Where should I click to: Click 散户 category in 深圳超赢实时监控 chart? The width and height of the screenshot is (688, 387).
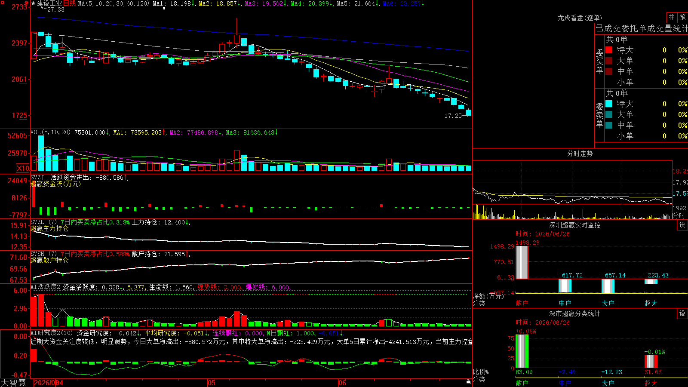pos(522,303)
